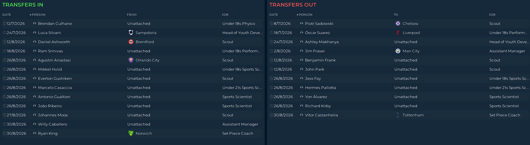Click the Orlando City club badge
Screen dimensions: 530x145
pos(131,60)
